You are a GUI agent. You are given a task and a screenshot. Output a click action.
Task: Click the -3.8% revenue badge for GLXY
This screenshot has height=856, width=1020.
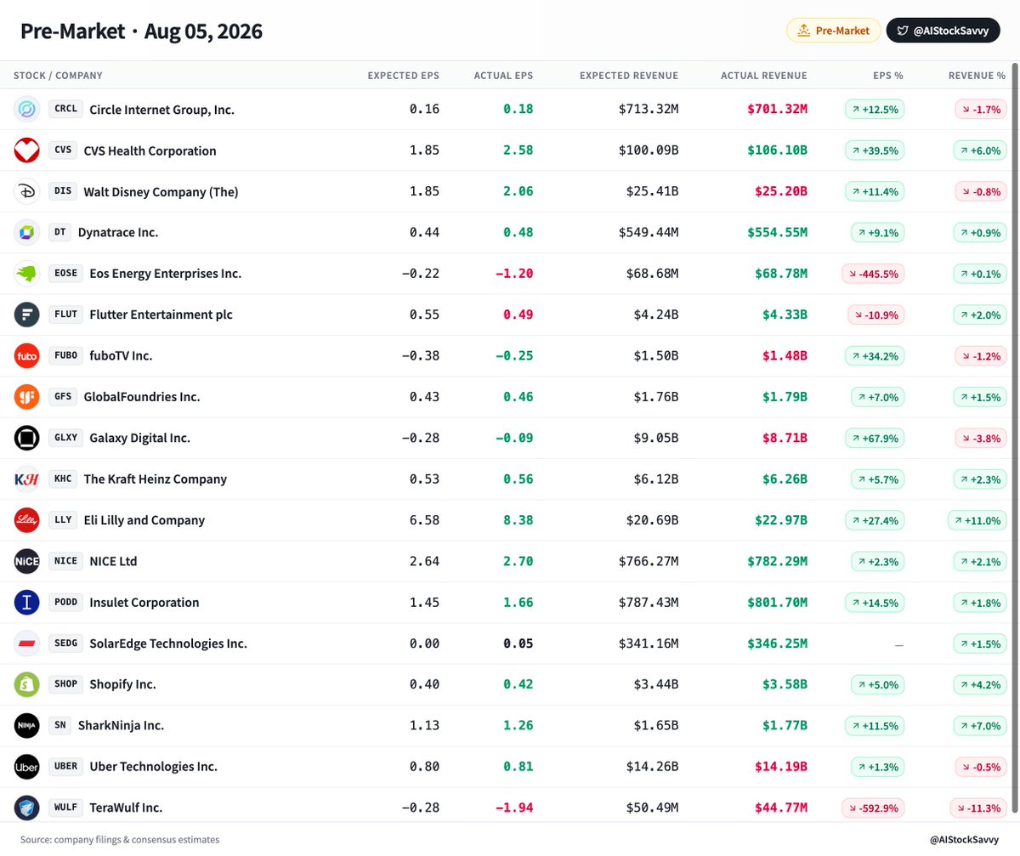(980, 438)
